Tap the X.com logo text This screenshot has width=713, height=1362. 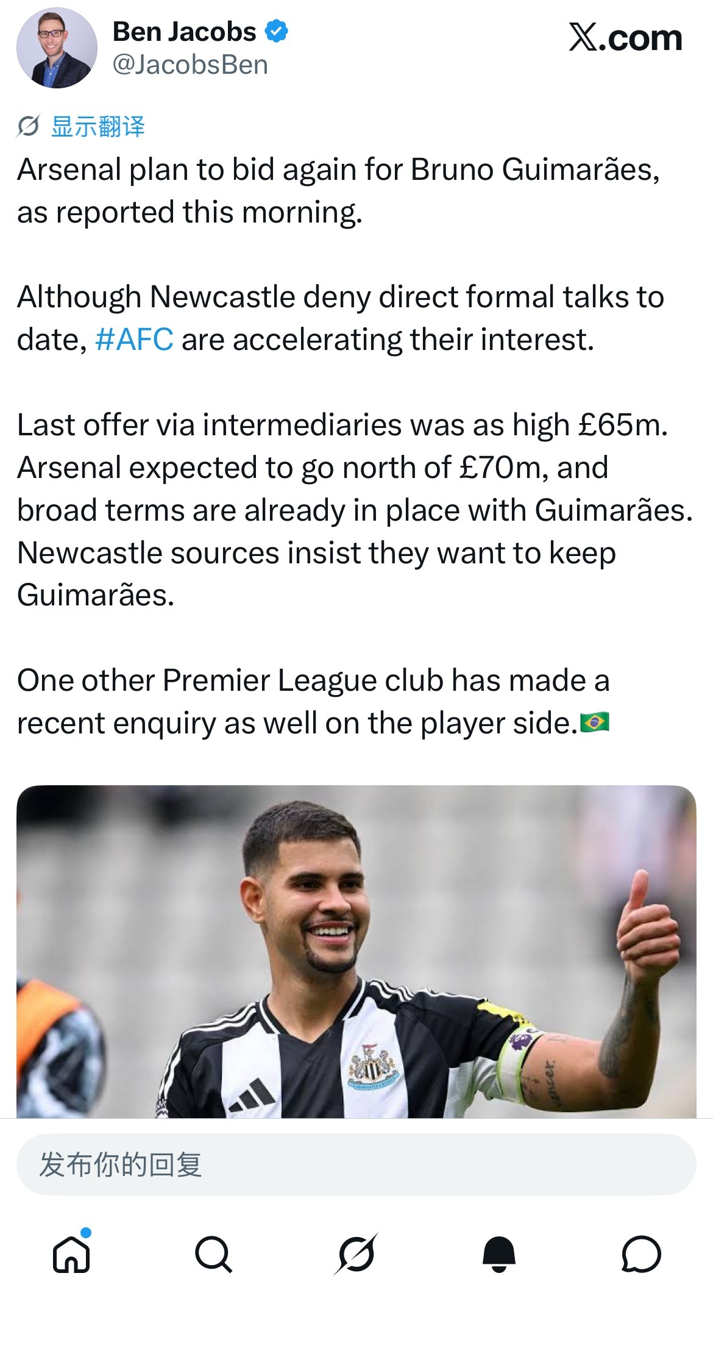[x=625, y=38]
